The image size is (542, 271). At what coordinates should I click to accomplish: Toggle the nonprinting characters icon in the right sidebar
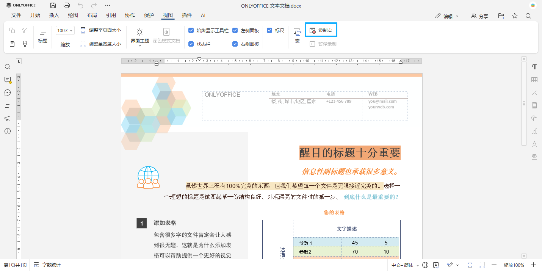pyautogui.click(x=534, y=67)
